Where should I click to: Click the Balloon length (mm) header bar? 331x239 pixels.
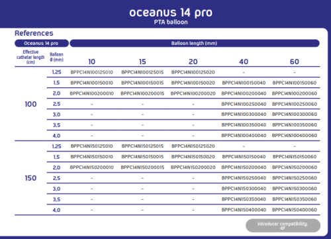(x=195, y=43)
